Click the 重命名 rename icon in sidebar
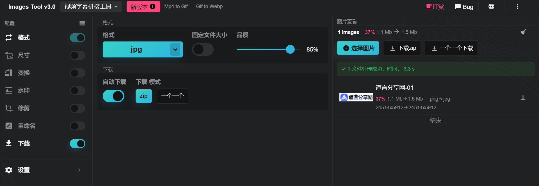 pos(9,126)
